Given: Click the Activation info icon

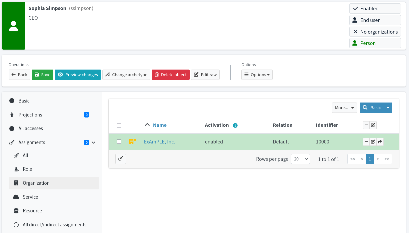Looking at the screenshot, I should [x=235, y=125].
